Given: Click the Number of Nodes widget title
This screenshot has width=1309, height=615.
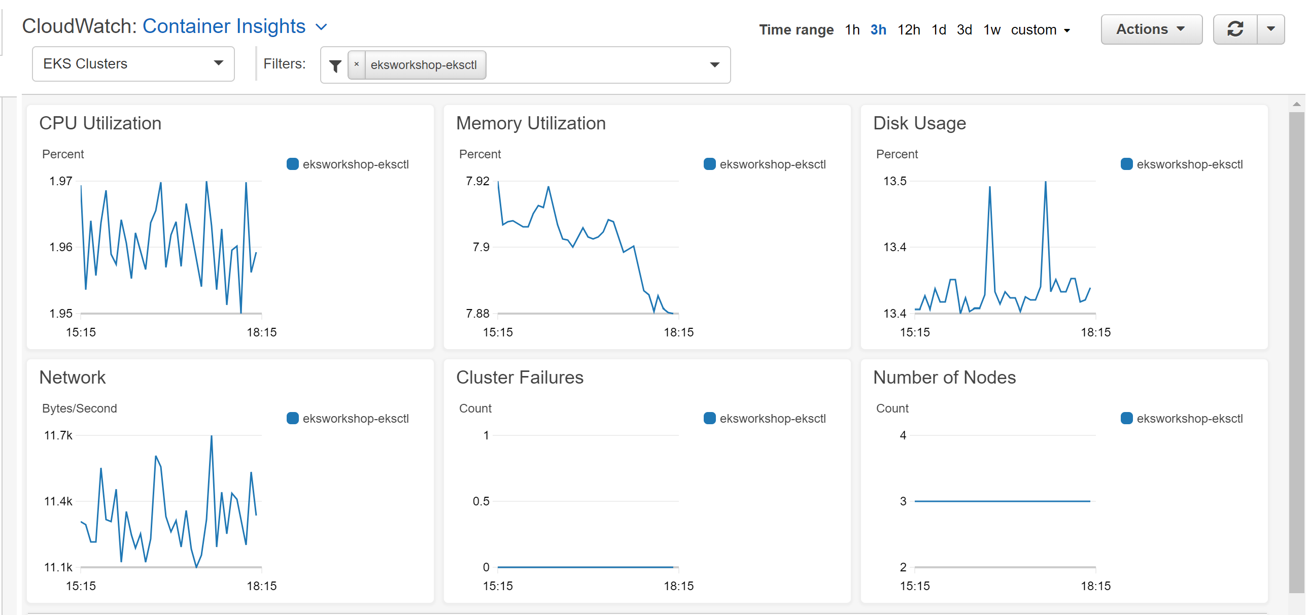Looking at the screenshot, I should point(944,378).
